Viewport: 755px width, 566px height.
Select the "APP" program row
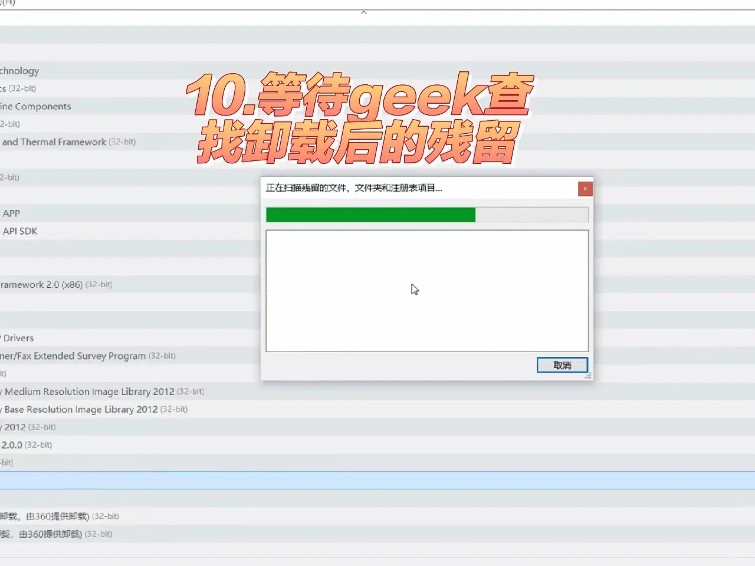coord(377,213)
